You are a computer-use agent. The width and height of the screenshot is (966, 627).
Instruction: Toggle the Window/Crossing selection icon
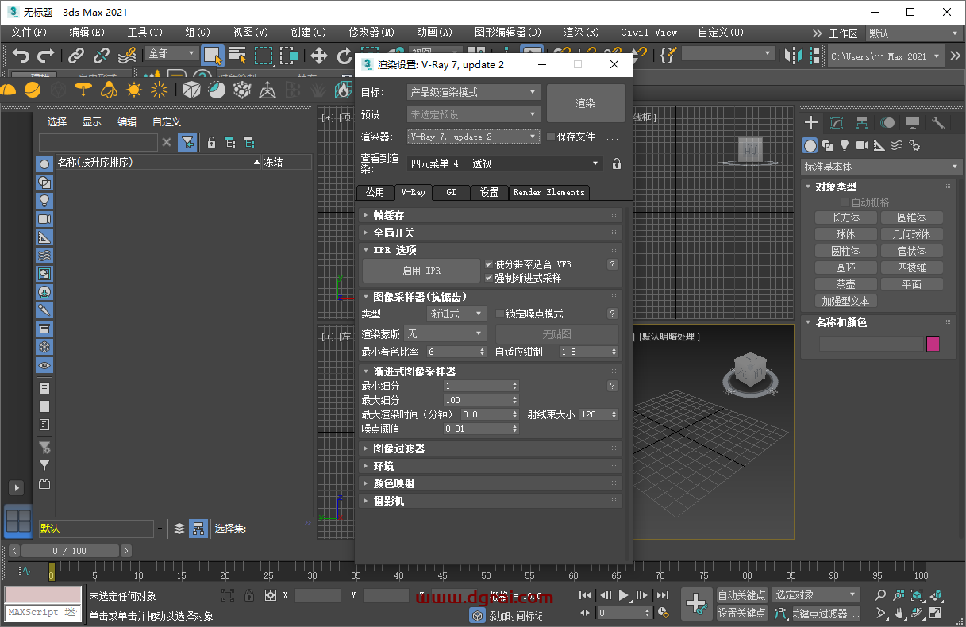(289, 55)
